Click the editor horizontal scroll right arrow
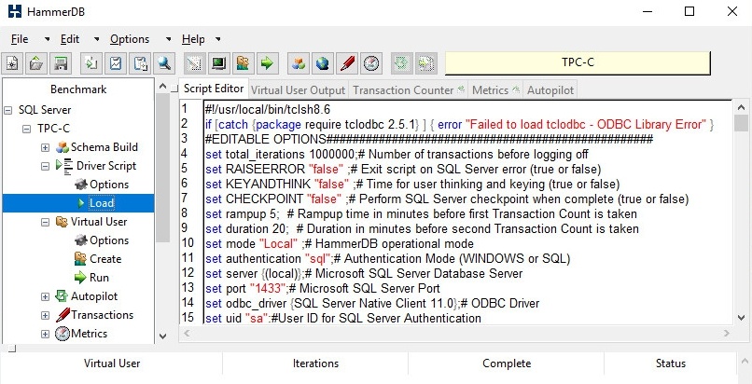Screen dimensions: 752x384 pyautogui.click(x=727, y=333)
